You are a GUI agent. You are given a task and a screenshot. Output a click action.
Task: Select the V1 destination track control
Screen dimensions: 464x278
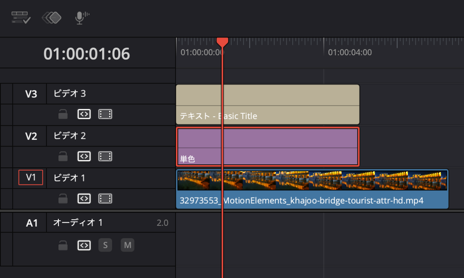(x=31, y=177)
